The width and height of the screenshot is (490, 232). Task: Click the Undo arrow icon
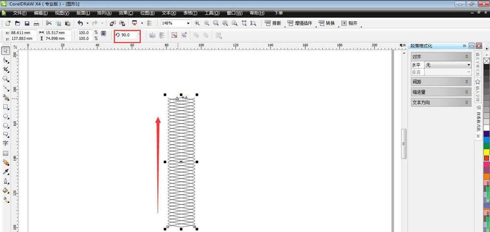tap(79, 23)
